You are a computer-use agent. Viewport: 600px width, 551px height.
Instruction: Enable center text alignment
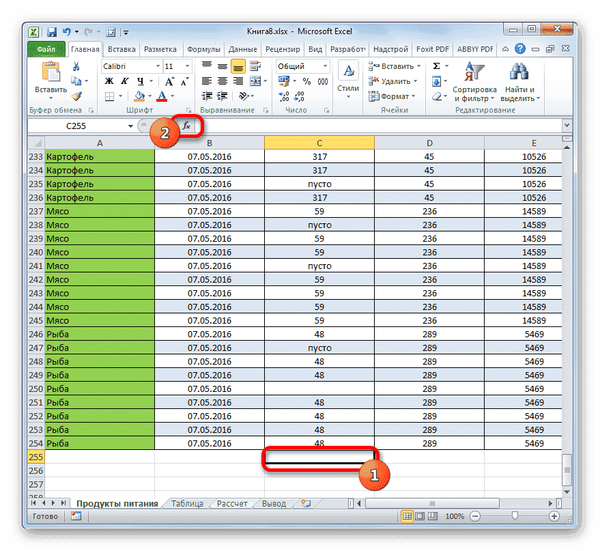[221, 81]
